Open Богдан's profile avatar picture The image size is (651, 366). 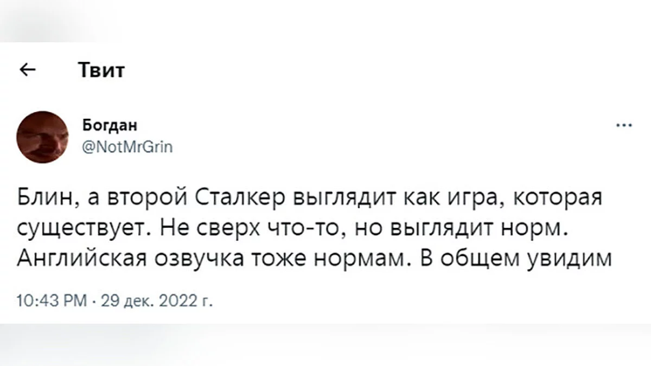point(43,136)
